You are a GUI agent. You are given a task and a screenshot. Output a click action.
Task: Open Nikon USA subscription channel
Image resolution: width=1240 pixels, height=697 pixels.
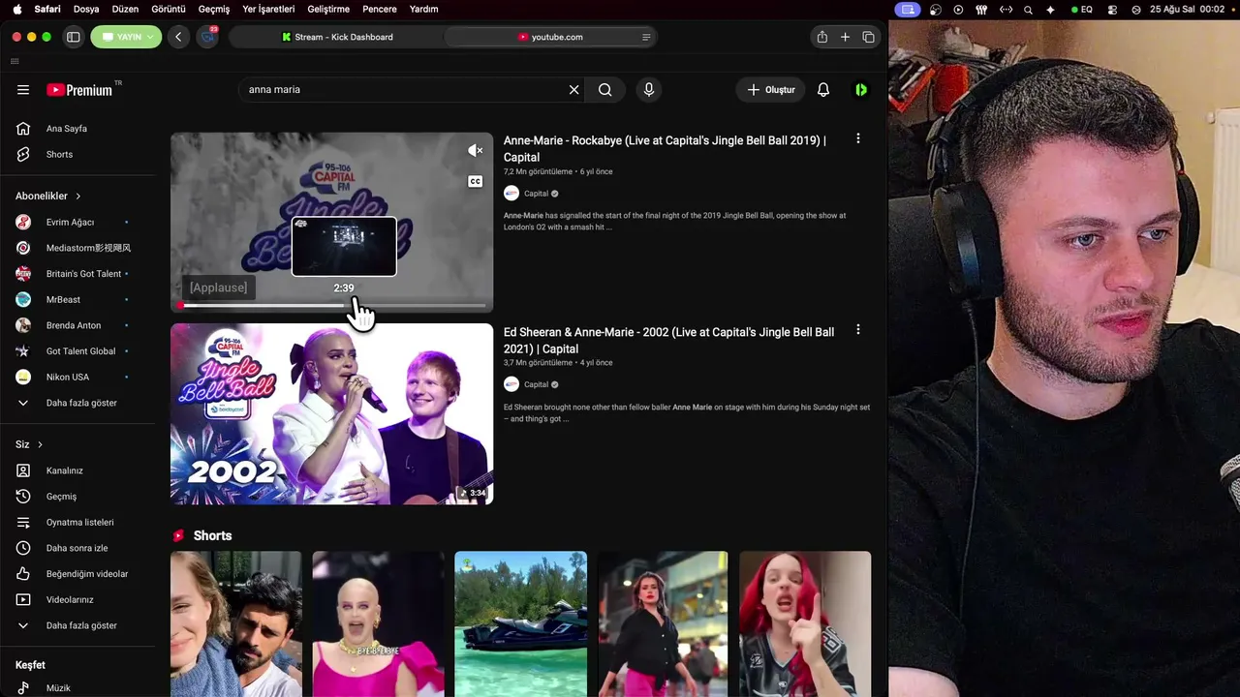click(x=77, y=378)
